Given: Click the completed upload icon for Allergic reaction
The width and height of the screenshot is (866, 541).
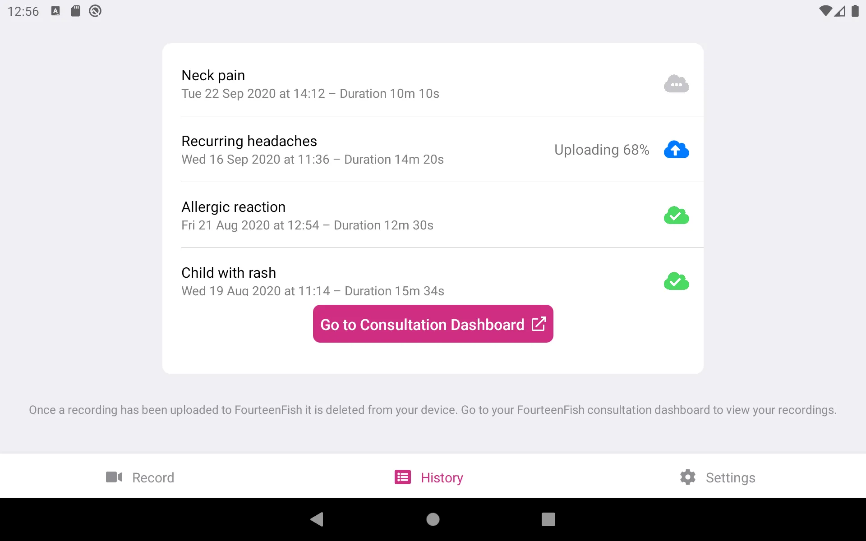Looking at the screenshot, I should [676, 215].
